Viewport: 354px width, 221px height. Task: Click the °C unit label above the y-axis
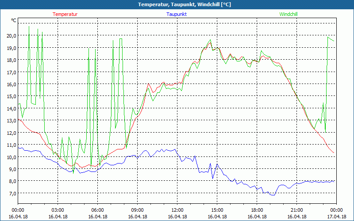coord(14,20)
